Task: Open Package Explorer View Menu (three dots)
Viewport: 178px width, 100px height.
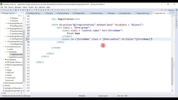Action: click(23, 16)
